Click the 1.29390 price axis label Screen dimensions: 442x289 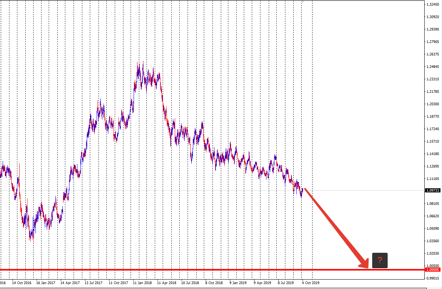click(x=433, y=29)
